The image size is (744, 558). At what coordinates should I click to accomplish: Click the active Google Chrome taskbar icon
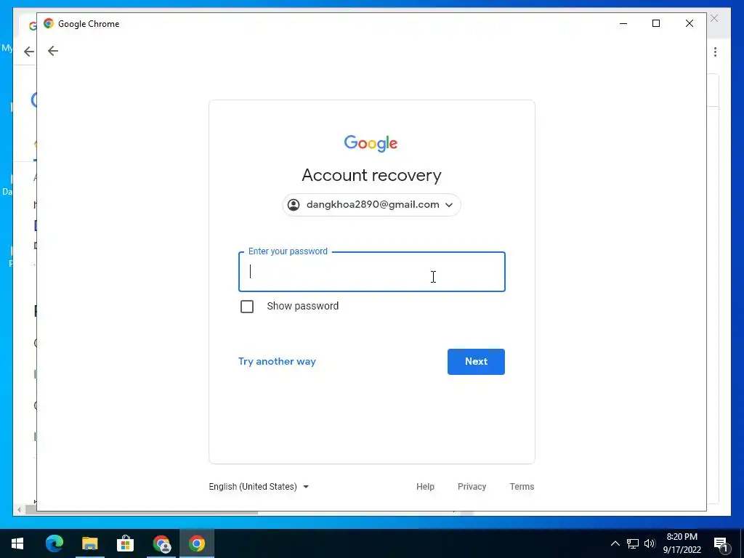pos(197,543)
